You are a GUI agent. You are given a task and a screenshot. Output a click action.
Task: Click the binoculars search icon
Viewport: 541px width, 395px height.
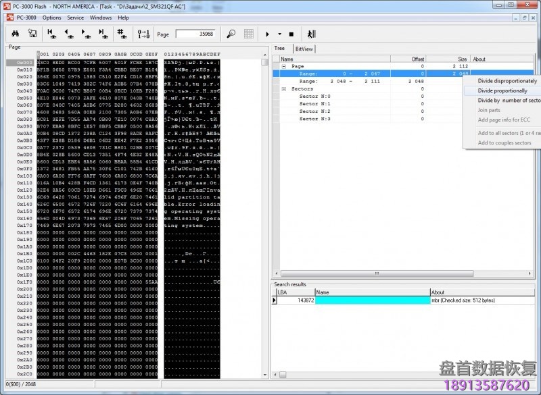pos(16,34)
